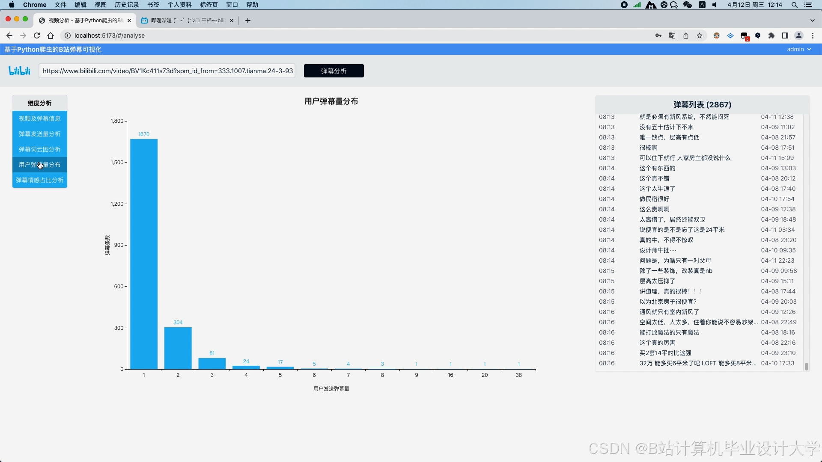Click the bilibili logo icon
822x462 pixels.
(20, 71)
